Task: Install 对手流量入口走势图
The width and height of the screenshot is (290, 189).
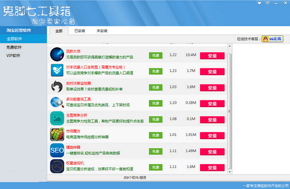Action: click(x=212, y=72)
